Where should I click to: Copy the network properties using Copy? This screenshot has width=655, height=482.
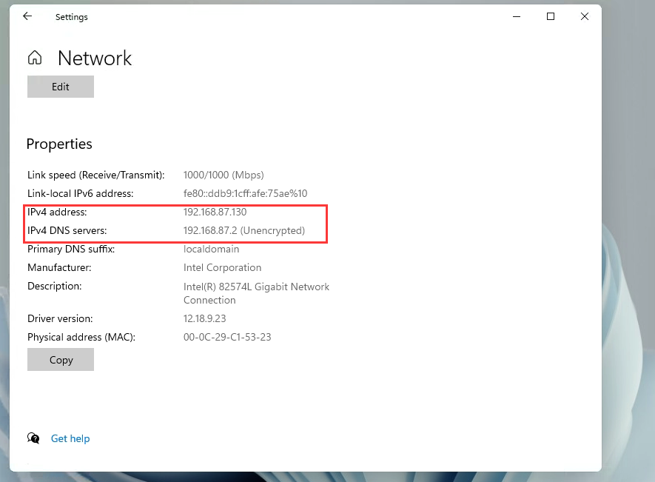[60, 360]
